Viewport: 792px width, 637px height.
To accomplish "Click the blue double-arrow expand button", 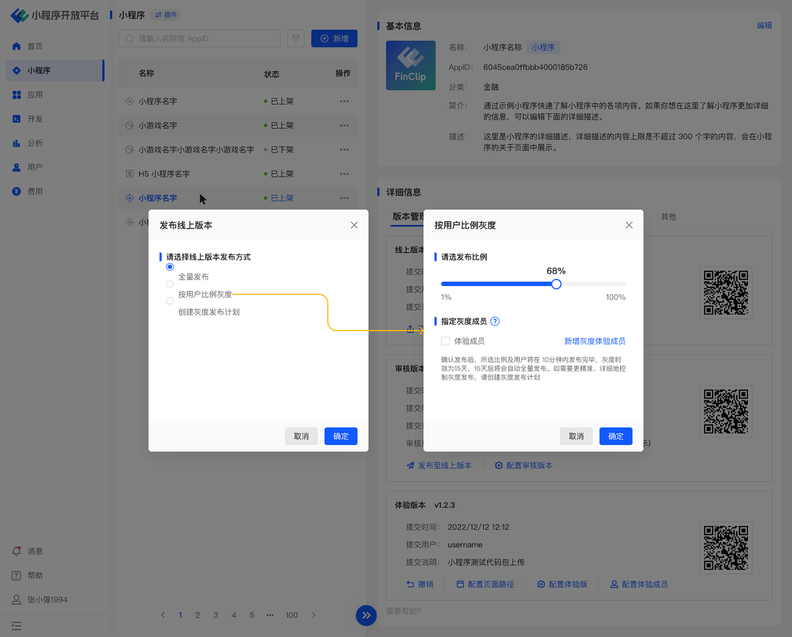I will (x=366, y=615).
